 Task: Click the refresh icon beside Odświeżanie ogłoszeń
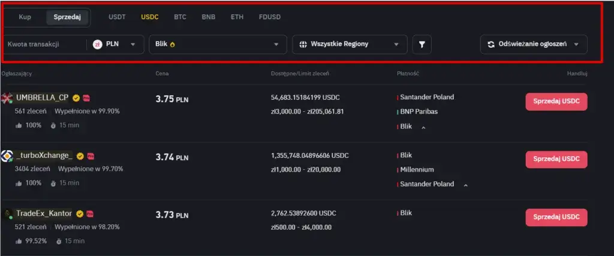coord(491,44)
